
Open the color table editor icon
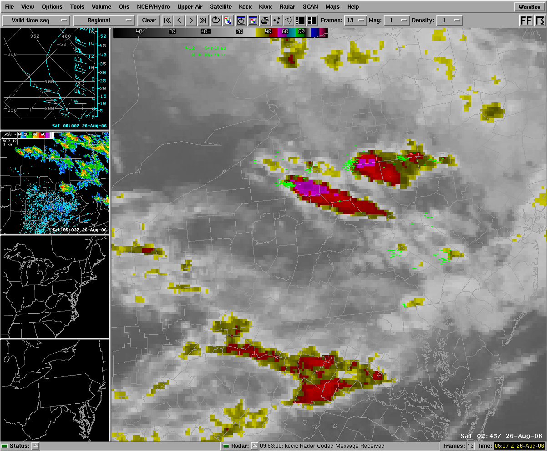click(x=253, y=20)
